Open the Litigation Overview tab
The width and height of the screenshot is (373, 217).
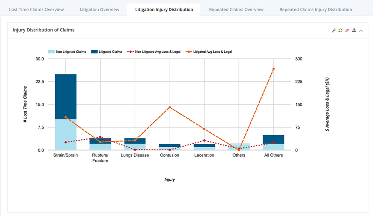coord(99,9)
